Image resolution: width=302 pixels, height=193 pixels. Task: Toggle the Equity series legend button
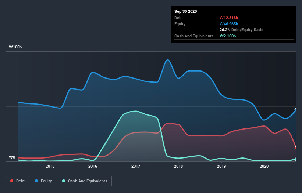pos(43,181)
